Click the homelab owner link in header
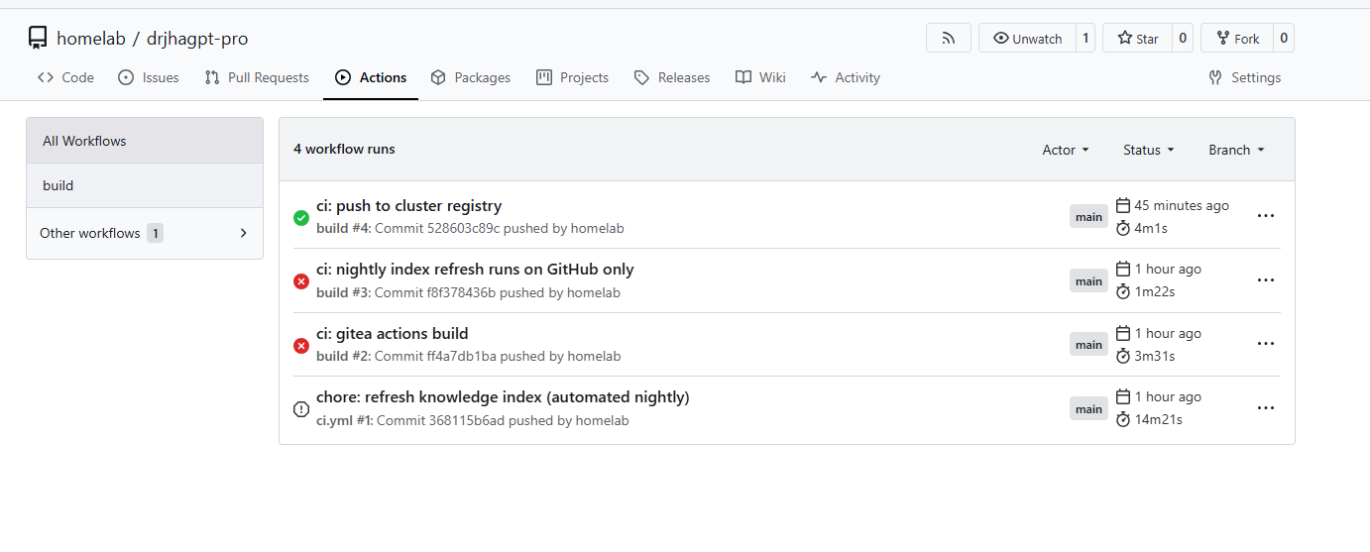 tap(91, 39)
